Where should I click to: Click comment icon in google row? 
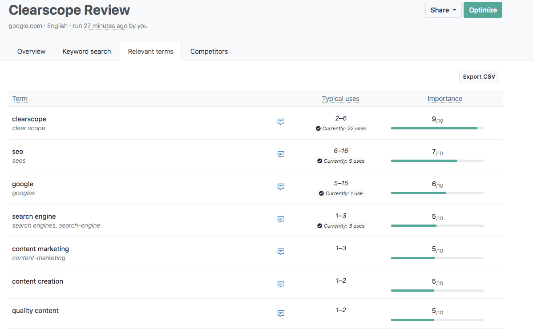281,187
